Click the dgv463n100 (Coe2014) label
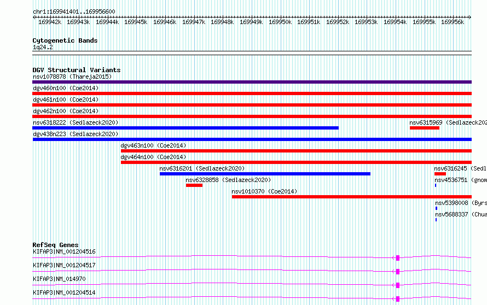Viewport: 487px width, 305px height. [153, 145]
